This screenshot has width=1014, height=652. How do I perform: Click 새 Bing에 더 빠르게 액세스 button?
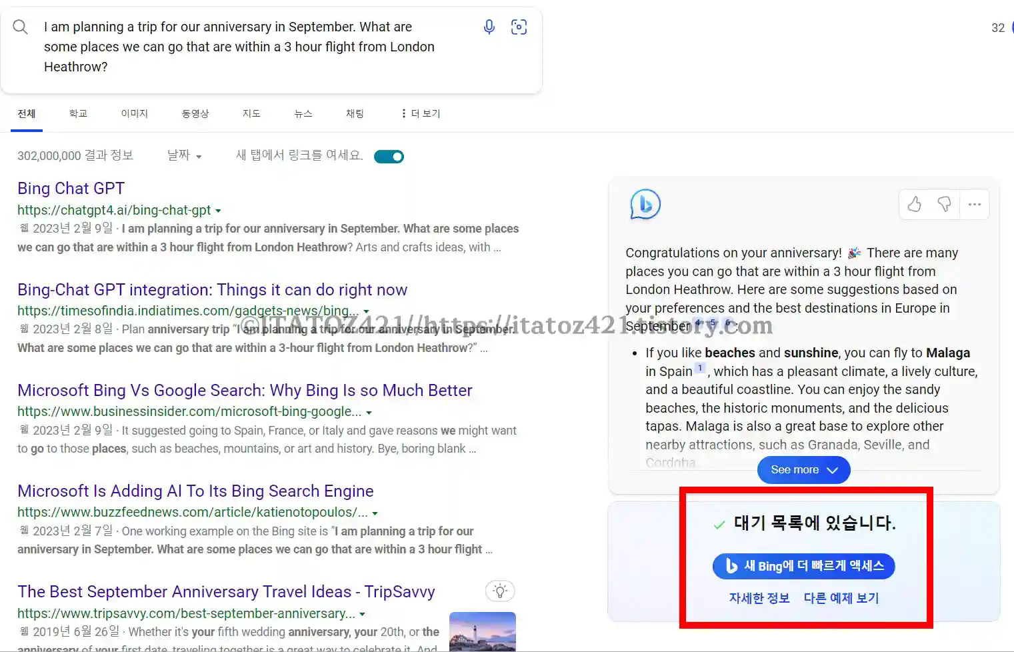tap(803, 566)
